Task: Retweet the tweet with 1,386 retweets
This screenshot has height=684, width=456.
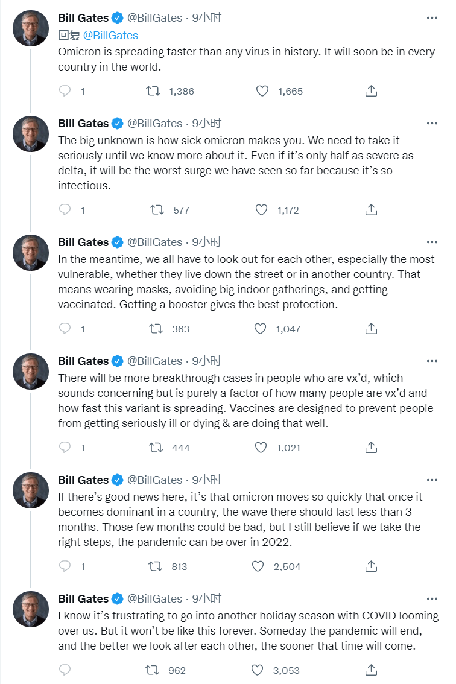Action: tap(153, 91)
